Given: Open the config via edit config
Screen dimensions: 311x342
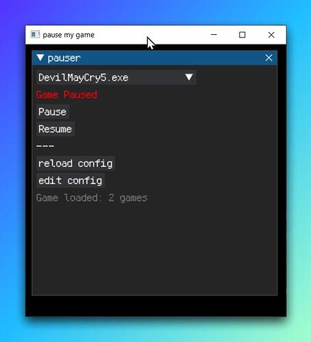Looking at the screenshot, I should [x=71, y=181].
